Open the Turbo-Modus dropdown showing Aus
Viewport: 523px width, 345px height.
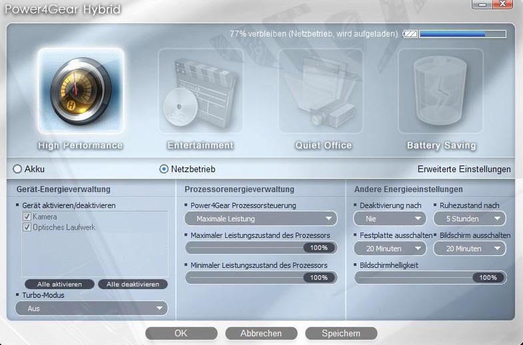(91, 308)
